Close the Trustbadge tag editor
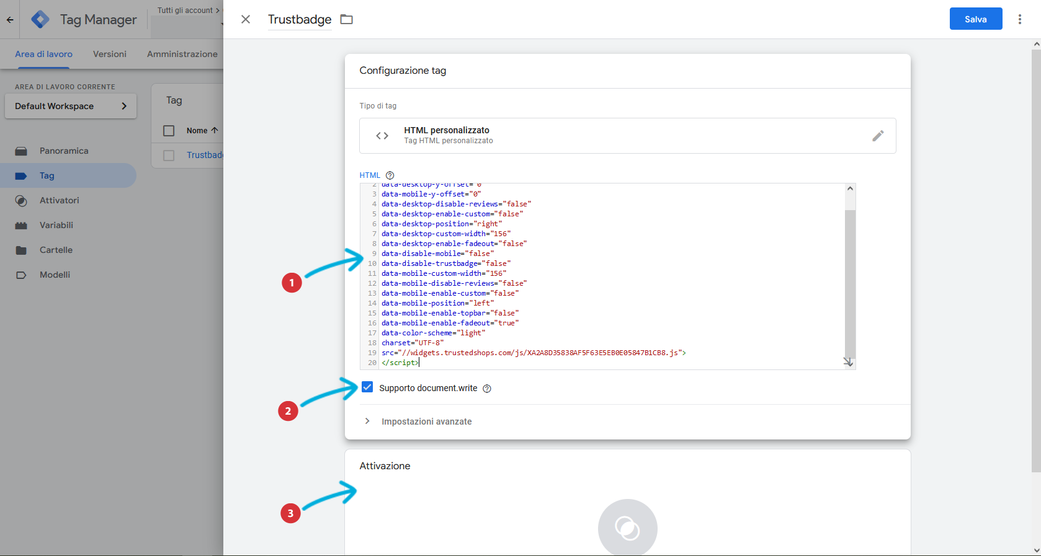Viewport: 1041px width, 556px height. tap(246, 19)
